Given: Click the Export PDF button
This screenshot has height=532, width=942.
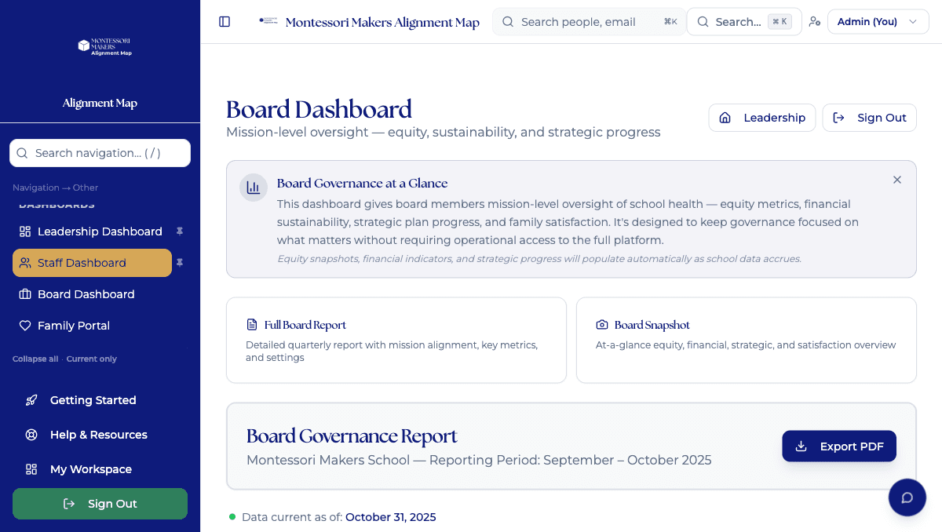Looking at the screenshot, I should [x=838, y=446].
